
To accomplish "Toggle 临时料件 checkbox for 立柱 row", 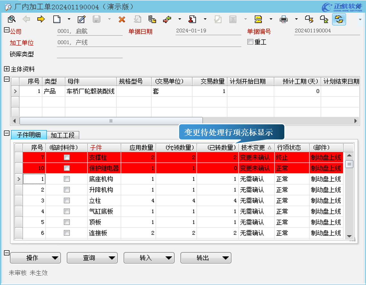I will tap(67, 201).
